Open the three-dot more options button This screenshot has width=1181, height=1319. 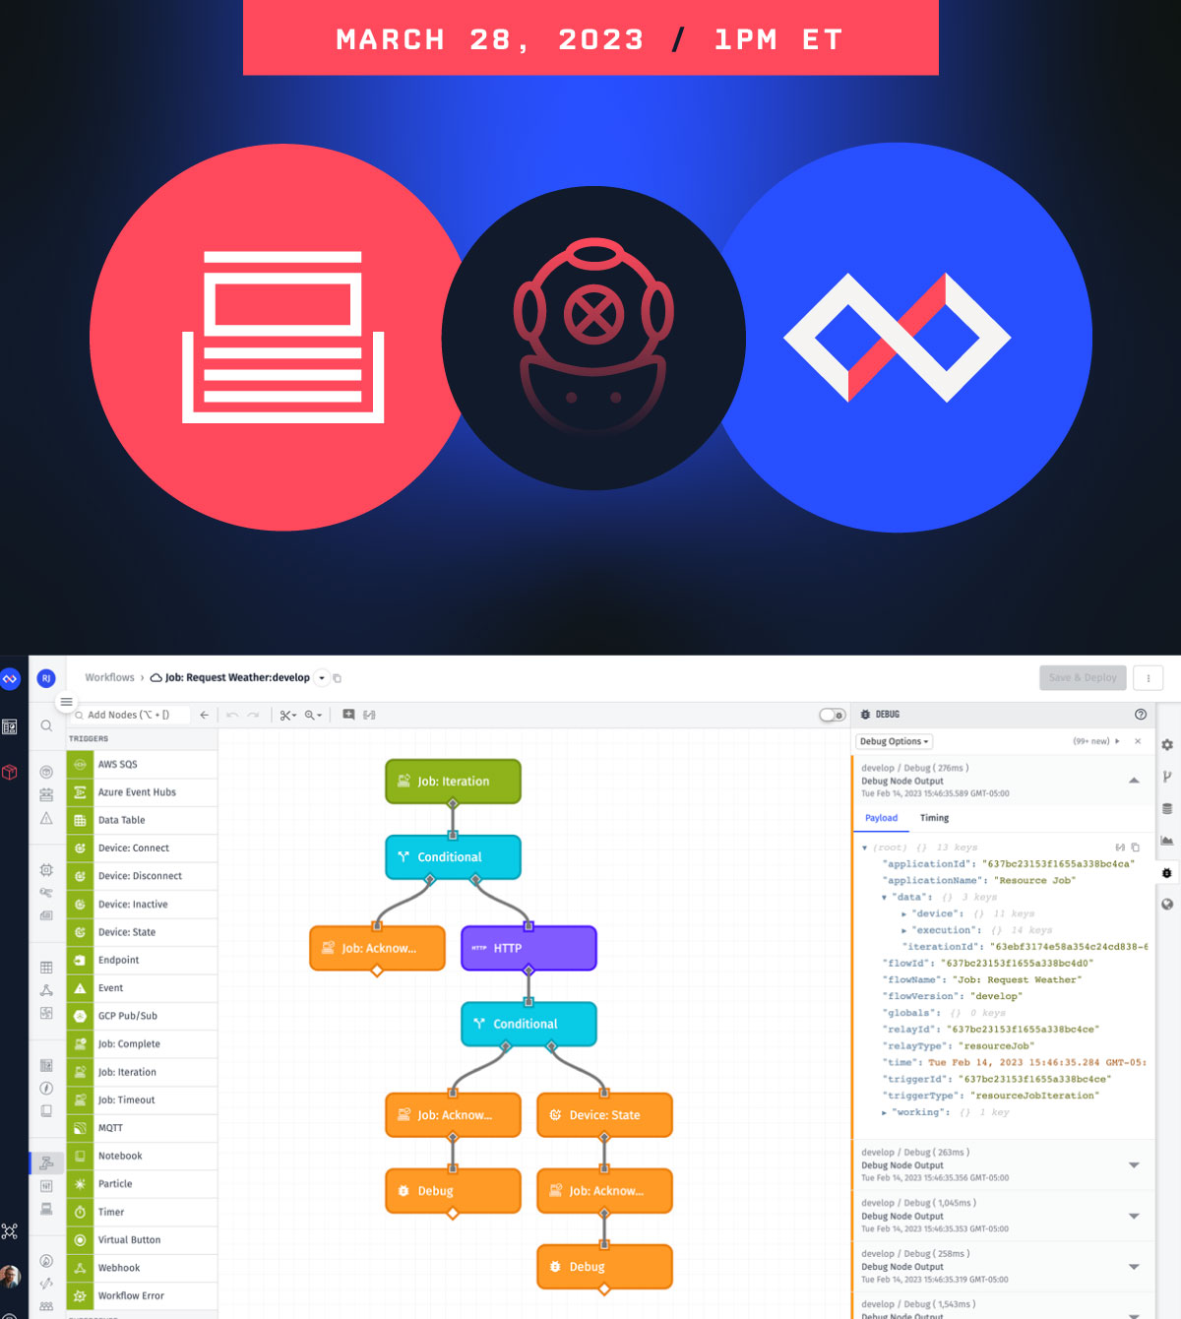click(1149, 677)
